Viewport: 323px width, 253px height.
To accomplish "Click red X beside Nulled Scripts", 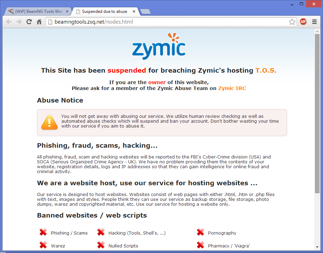I will click(x=101, y=245).
